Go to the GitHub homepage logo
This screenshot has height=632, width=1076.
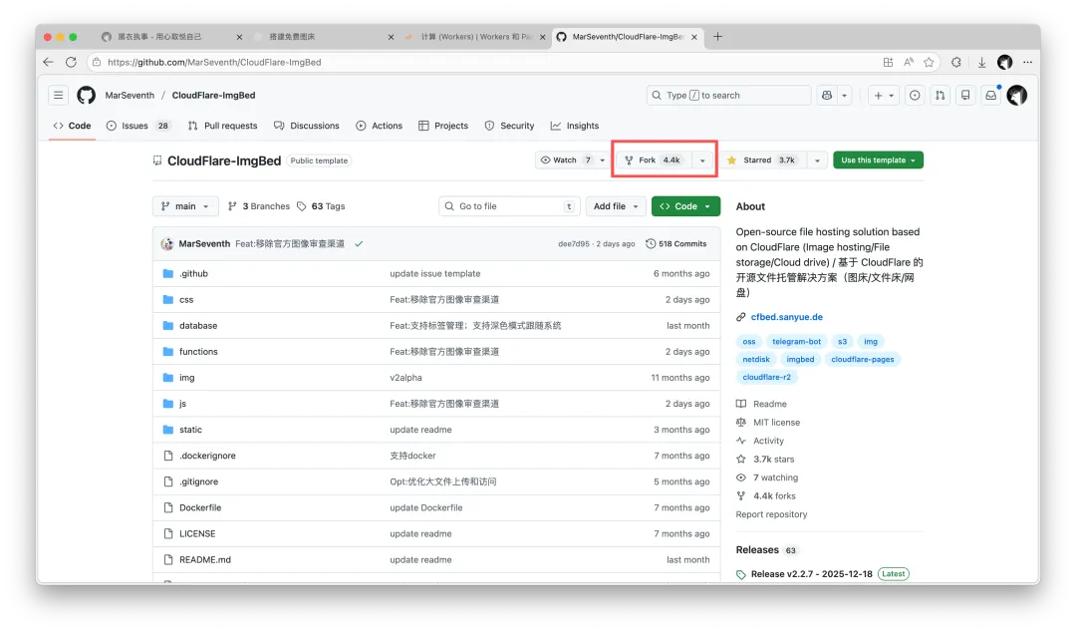(87, 96)
